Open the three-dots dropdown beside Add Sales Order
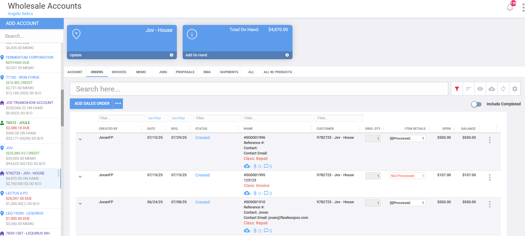This screenshot has height=236, width=525. click(x=118, y=104)
